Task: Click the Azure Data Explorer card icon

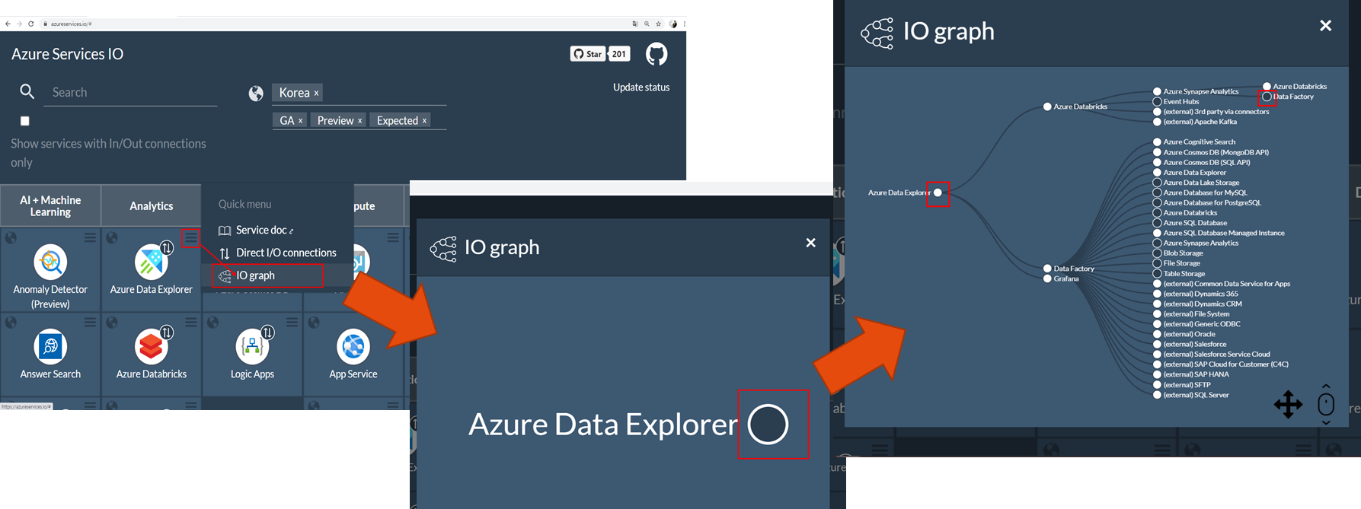Action: click(x=151, y=262)
